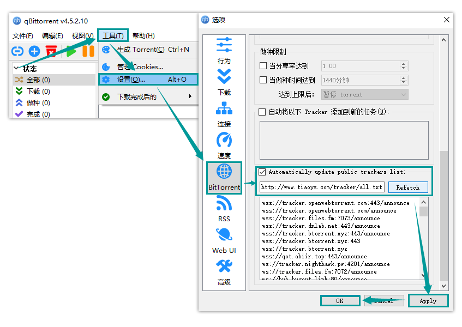Click the Apply button
This screenshot has width=462, height=327.
[428, 301]
